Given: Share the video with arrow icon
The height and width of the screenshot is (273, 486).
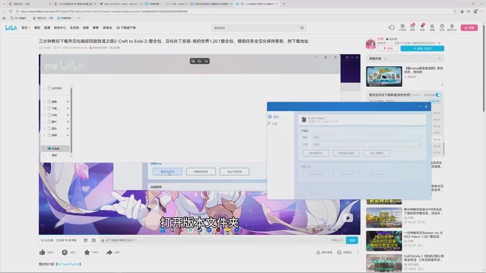Looking at the screenshot, I should [x=109, y=252].
